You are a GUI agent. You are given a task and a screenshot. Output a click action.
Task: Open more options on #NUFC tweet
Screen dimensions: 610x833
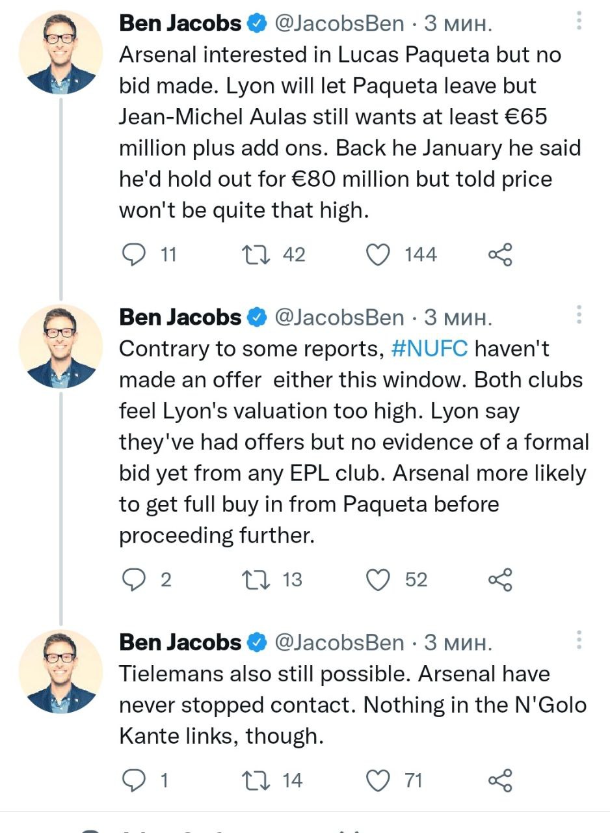click(x=578, y=316)
